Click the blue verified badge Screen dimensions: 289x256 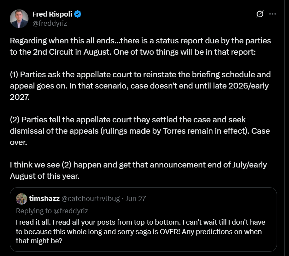(78, 14)
